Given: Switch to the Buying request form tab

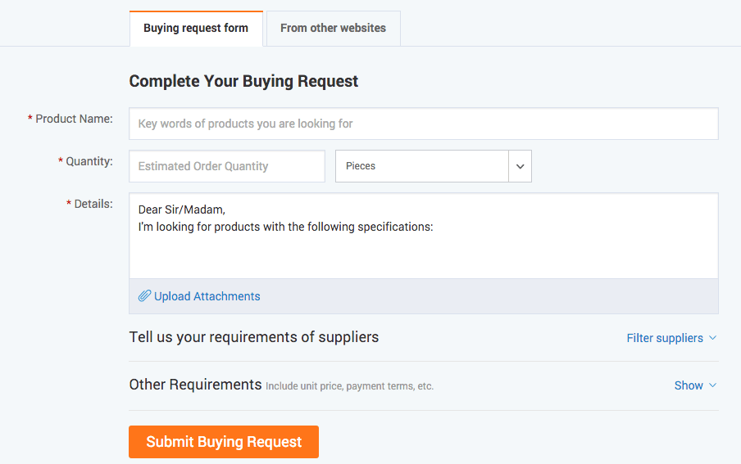Looking at the screenshot, I should click(196, 29).
